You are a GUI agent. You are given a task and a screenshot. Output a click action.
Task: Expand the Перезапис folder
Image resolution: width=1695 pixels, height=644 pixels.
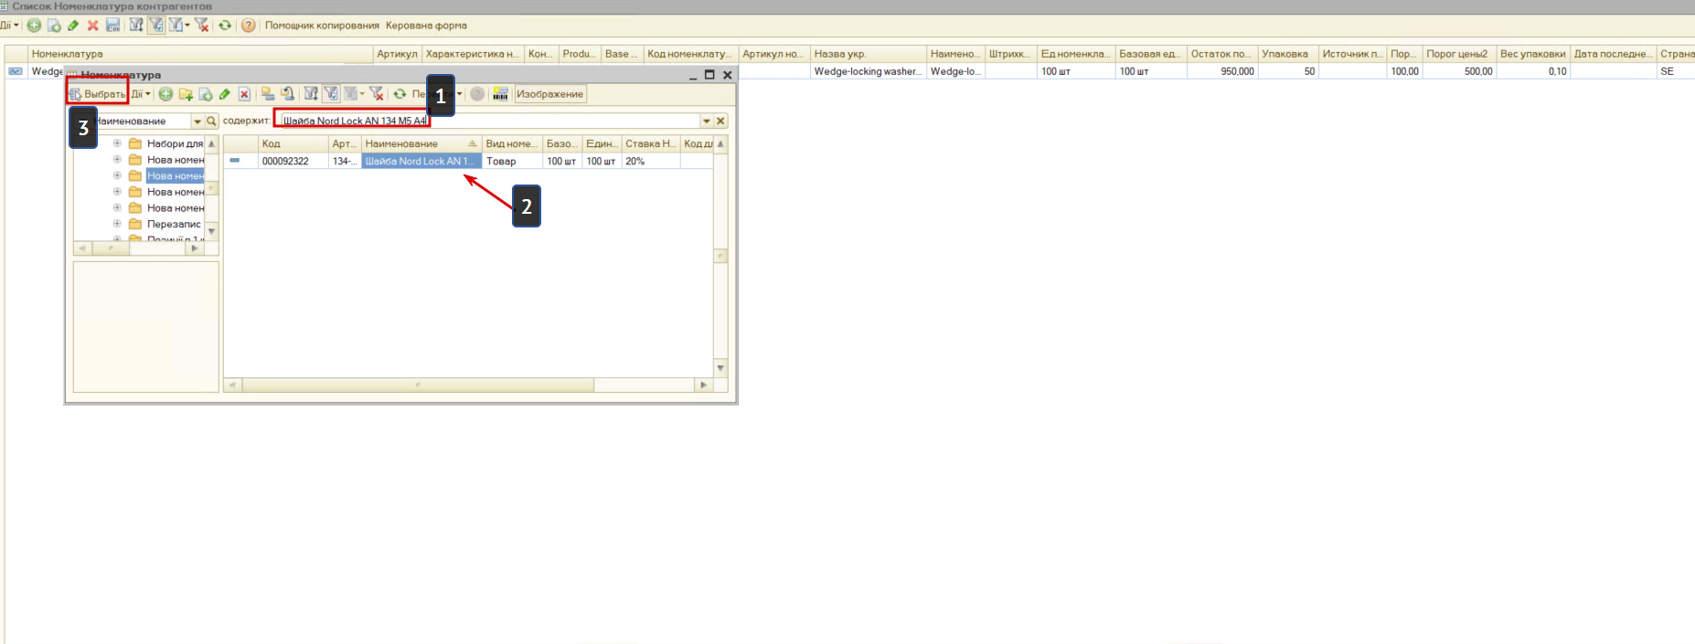[117, 224]
